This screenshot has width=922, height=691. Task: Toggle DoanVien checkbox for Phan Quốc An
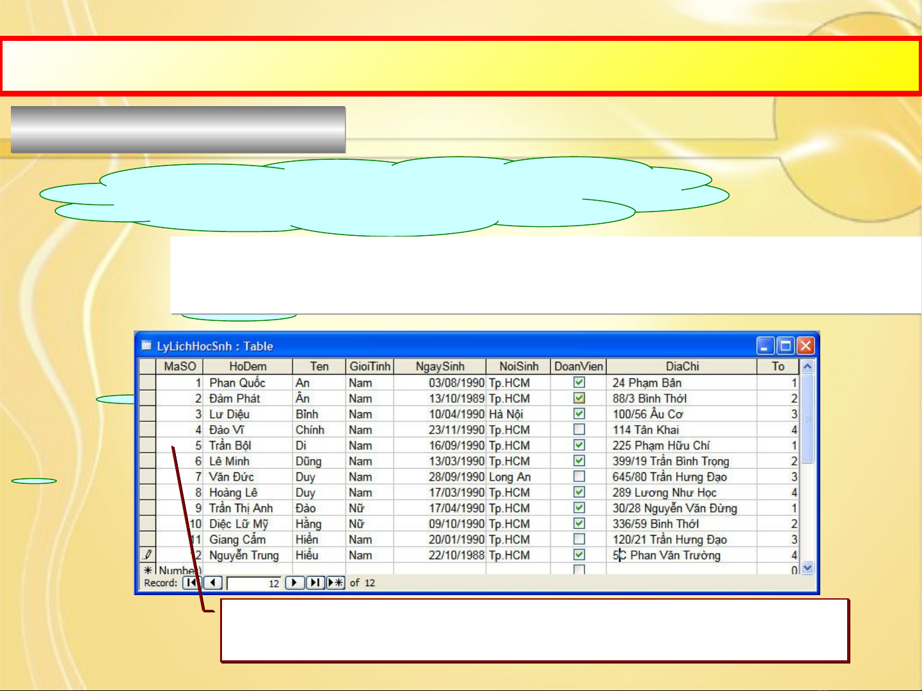tap(579, 382)
